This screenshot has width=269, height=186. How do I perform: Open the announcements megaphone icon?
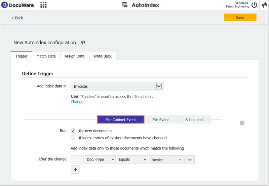tap(264, 5)
